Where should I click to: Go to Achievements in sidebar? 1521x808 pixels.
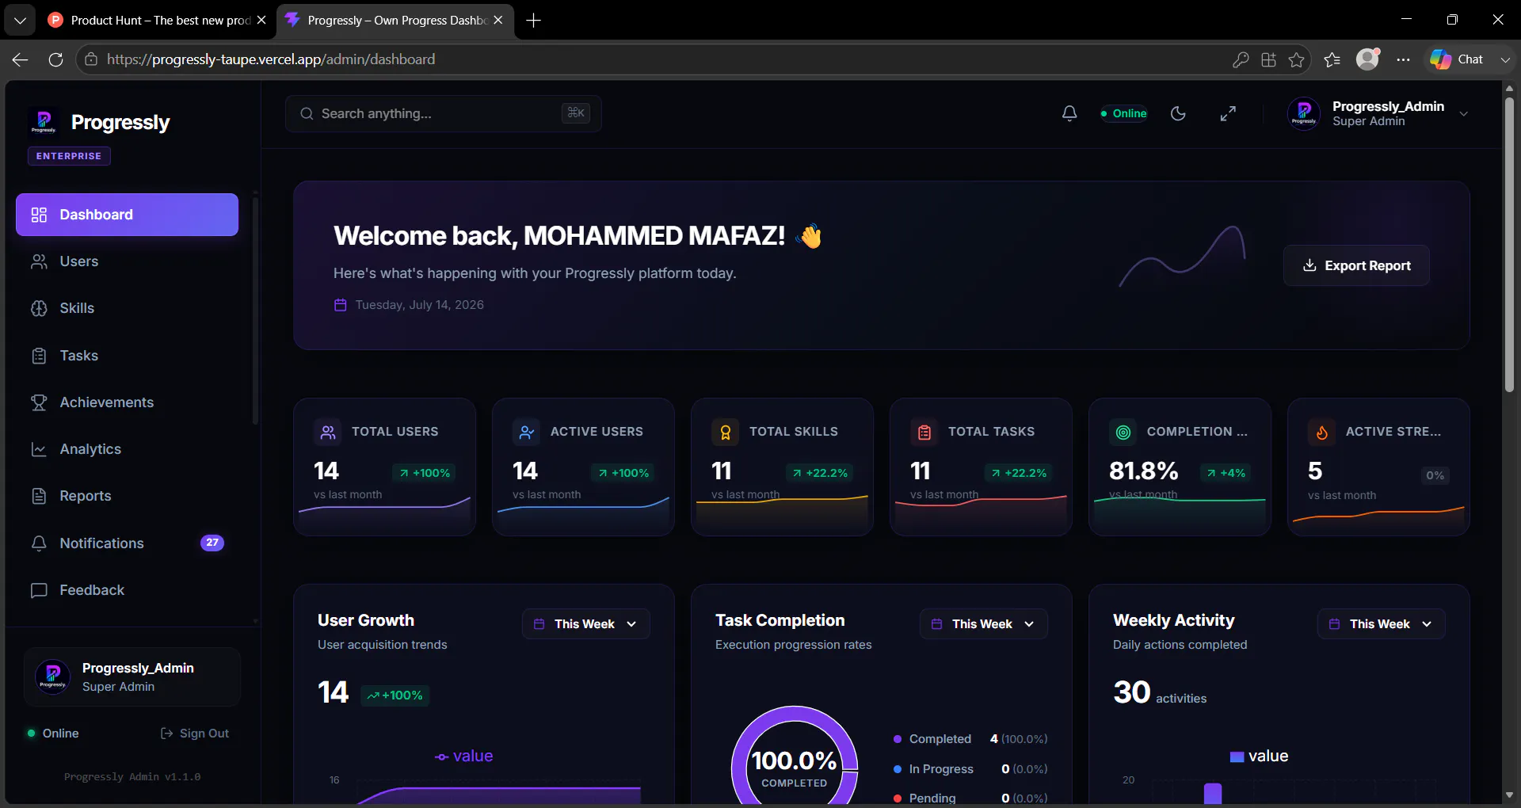(127, 402)
